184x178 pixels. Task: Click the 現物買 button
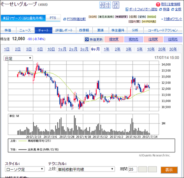tap(114, 40)
